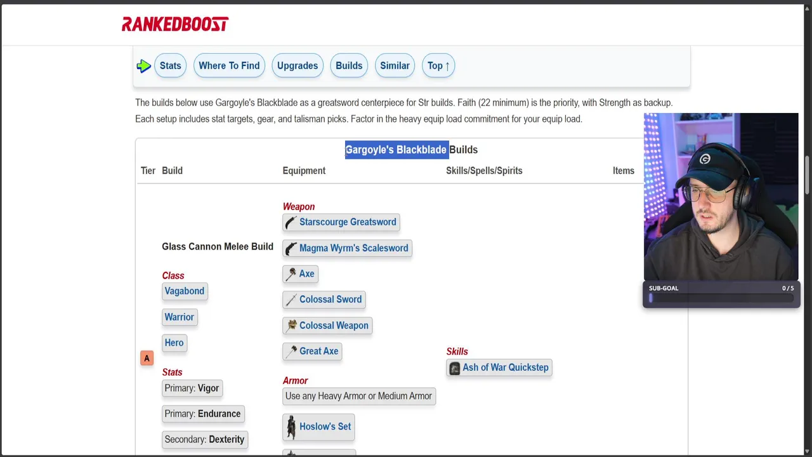This screenshot has width=812, height=457.
Task: Click the Axe weapon icon
Action: tap(291, 274)
